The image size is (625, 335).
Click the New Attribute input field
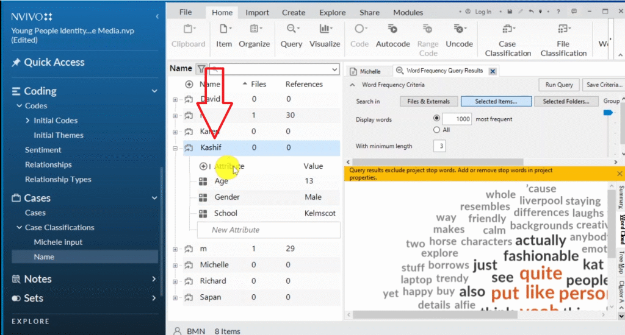pyautogui.click(x=269, y=230)
